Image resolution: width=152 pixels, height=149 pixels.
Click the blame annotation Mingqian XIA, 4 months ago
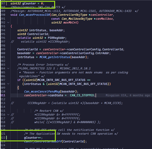click(128, 95)
